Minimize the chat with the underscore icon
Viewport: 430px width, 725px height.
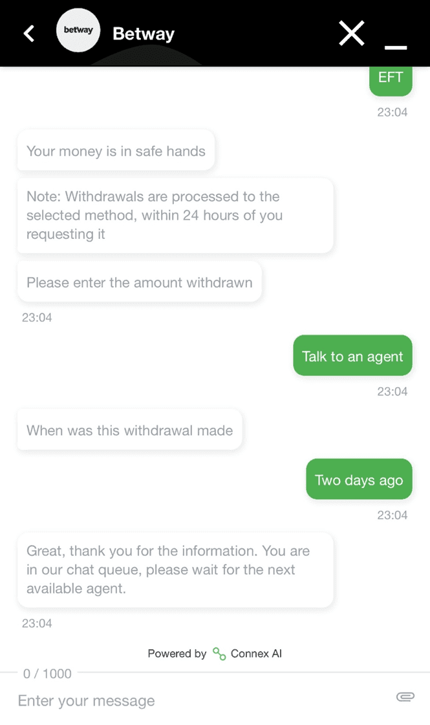click(396, 47)
